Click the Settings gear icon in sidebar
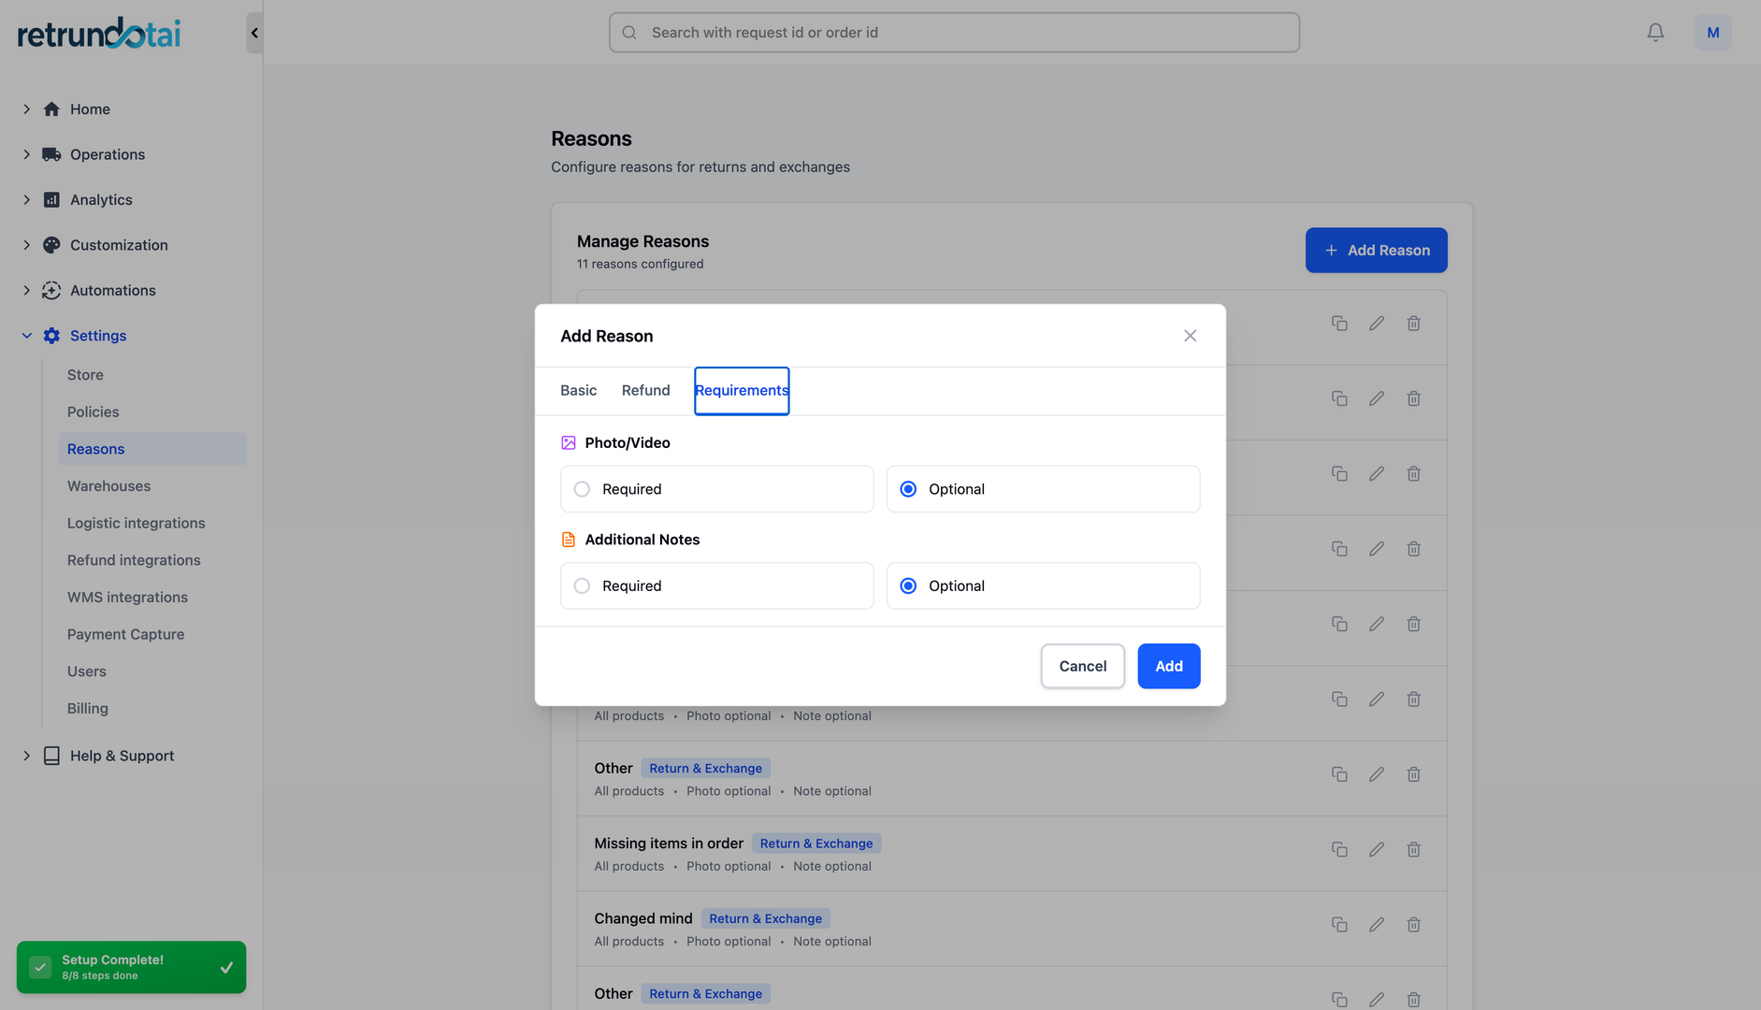Image resolution: width=1761 pixels, height=1010 pixels. [x=51, y=336]
